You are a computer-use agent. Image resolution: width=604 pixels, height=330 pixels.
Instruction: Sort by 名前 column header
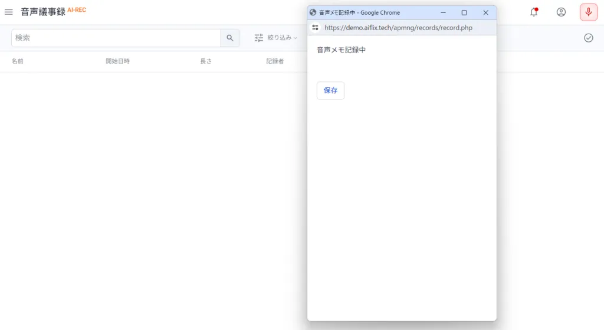(17, 61)
